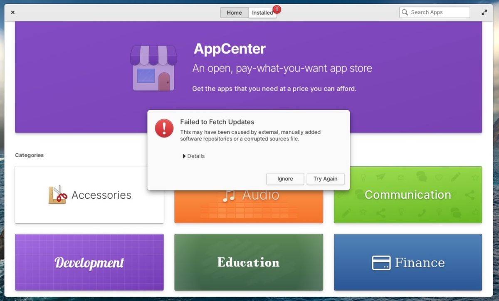Click the 'AppCenter' banner title
This screenshot has width=499, height=301.
click(x=230, y=49)
